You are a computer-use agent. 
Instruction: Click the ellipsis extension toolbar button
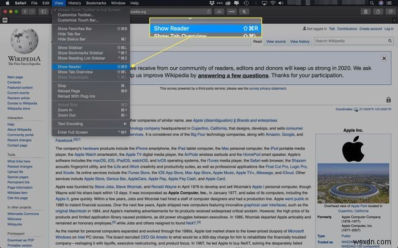tap(231, 12)
